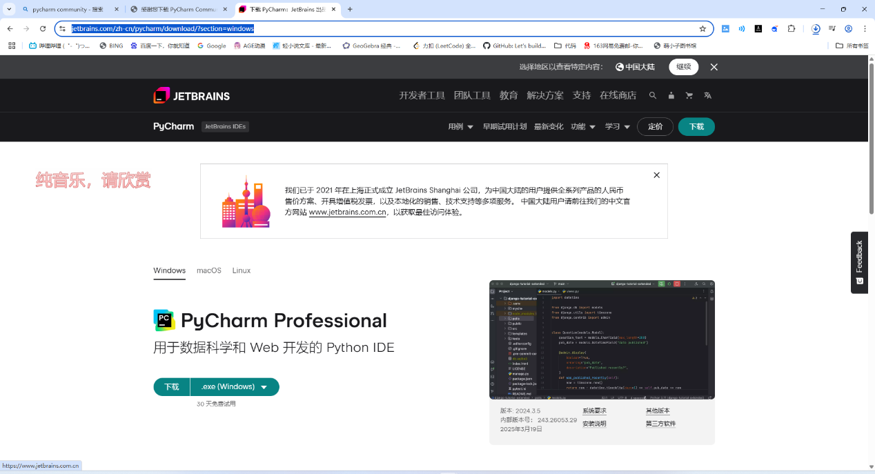Open Chrome extensions puzzle icon
Viewport: 875px width, 474px height.
click(792, 29)
